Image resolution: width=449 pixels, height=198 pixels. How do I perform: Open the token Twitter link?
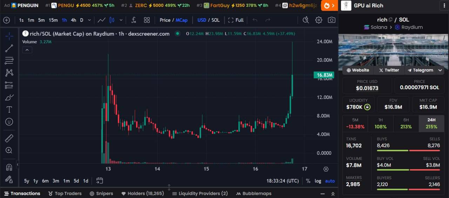(389, 70)
